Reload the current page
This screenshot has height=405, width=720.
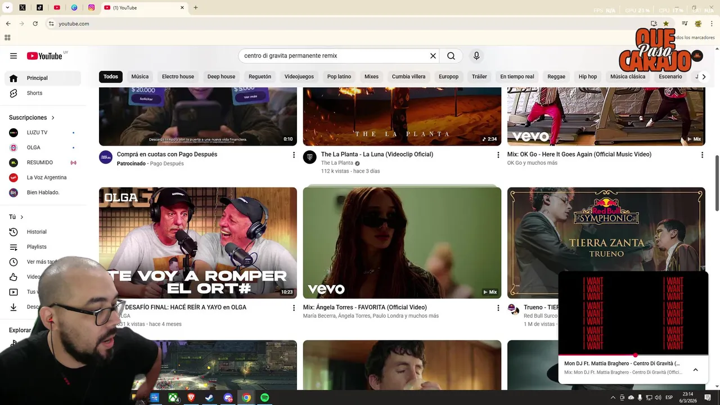(x=35, y=24)
